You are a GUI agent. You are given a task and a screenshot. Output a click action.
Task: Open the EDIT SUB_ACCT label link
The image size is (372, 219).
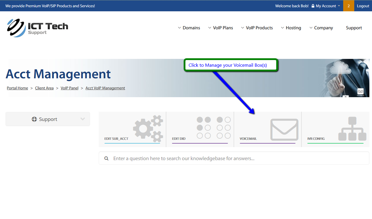[116, 139]
